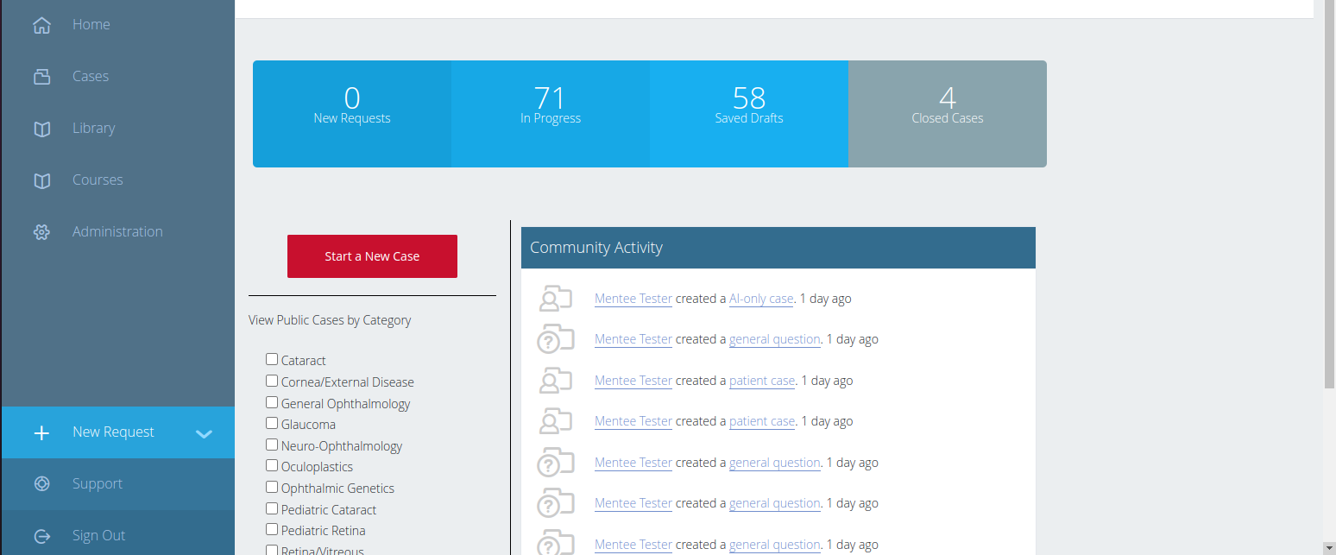Check the Glaucoma category checkbox
This screenshot has width=1336, height=555.
272,423
